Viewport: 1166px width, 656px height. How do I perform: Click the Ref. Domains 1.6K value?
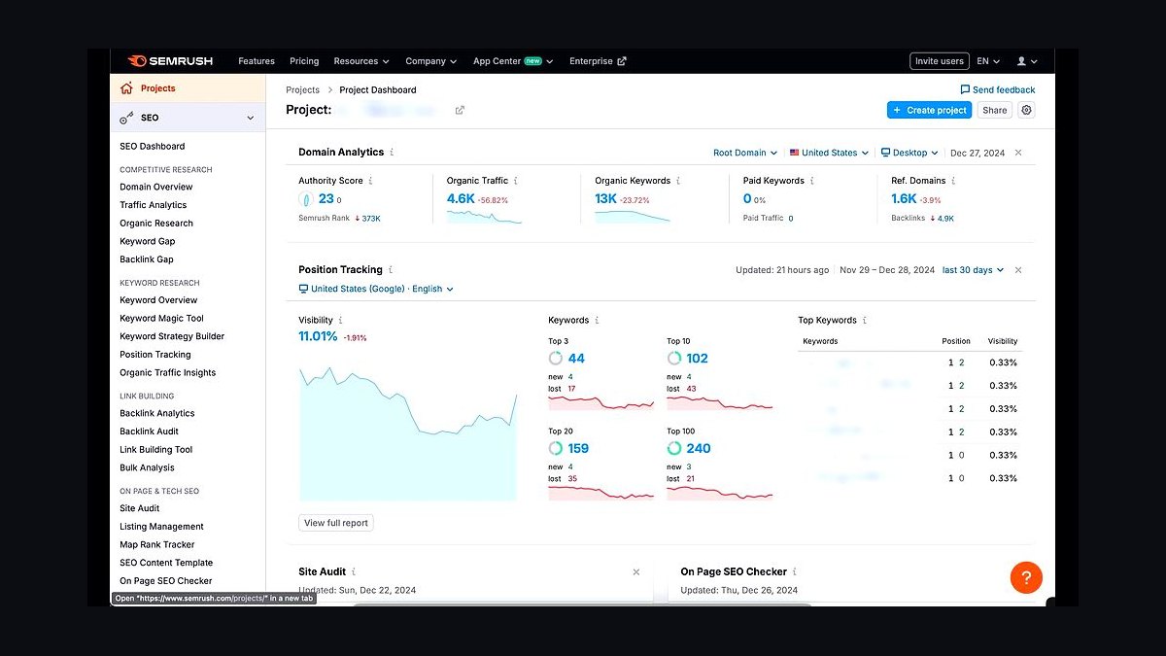tap(904, 198)
